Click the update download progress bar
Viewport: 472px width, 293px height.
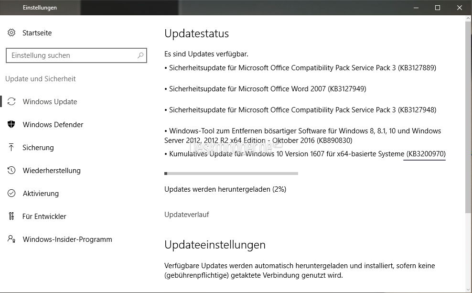[x=231, y=174]
